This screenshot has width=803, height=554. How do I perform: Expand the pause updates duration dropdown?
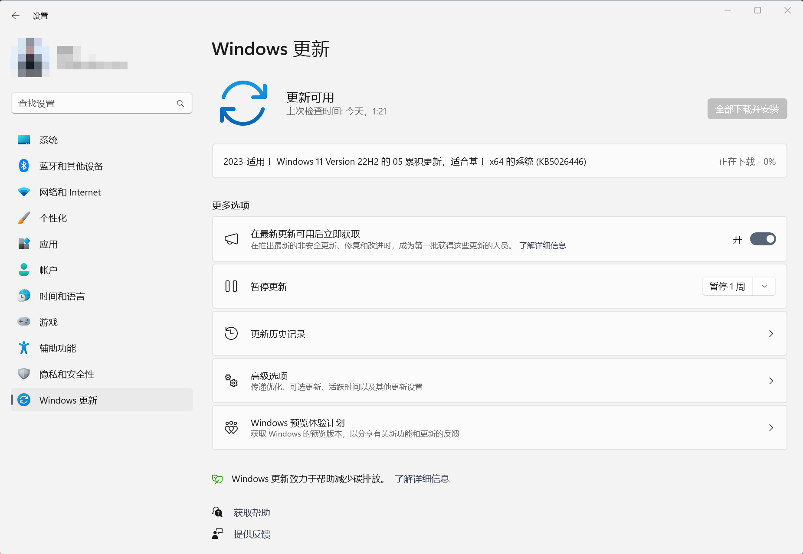[x=764, y=287]
